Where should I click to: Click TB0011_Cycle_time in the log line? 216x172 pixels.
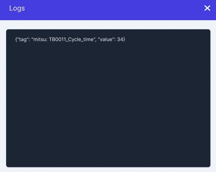[x=71, y=39]
